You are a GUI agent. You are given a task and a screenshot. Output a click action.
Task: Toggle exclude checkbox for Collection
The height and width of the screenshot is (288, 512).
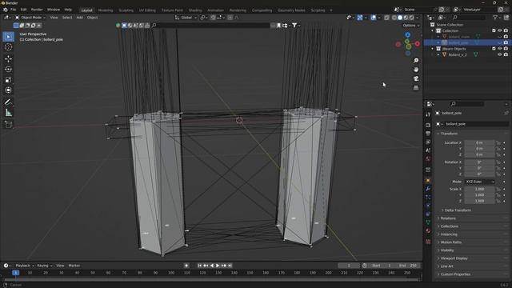pyautogui.click(x=494, y=30)
